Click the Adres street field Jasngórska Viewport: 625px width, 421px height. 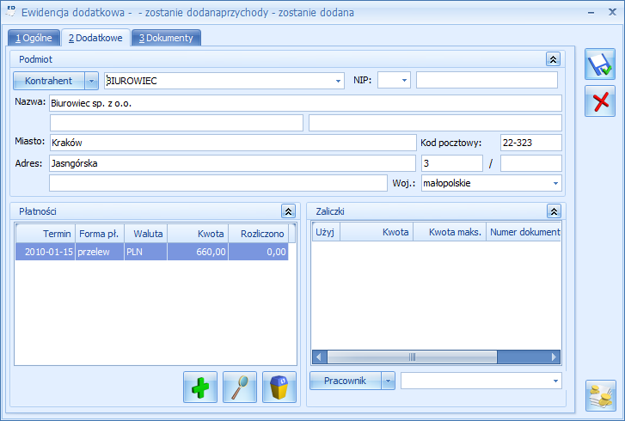coord(232,163)
